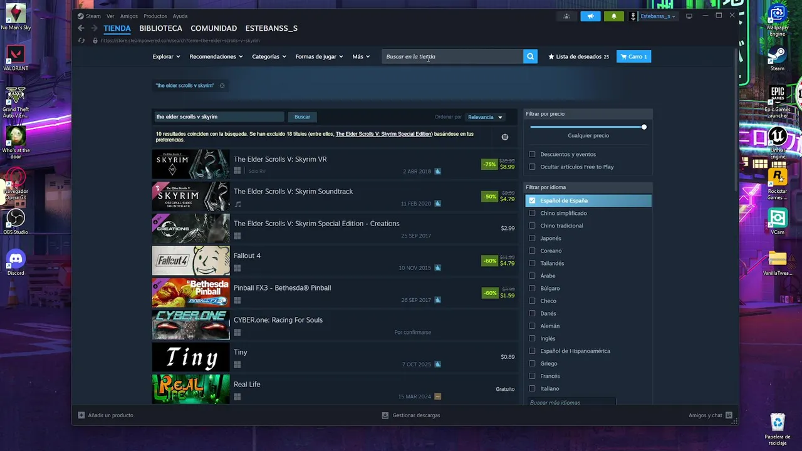Click the Steam forward navigation arrow
Screen dimensions: 802x451
point(94,28)
